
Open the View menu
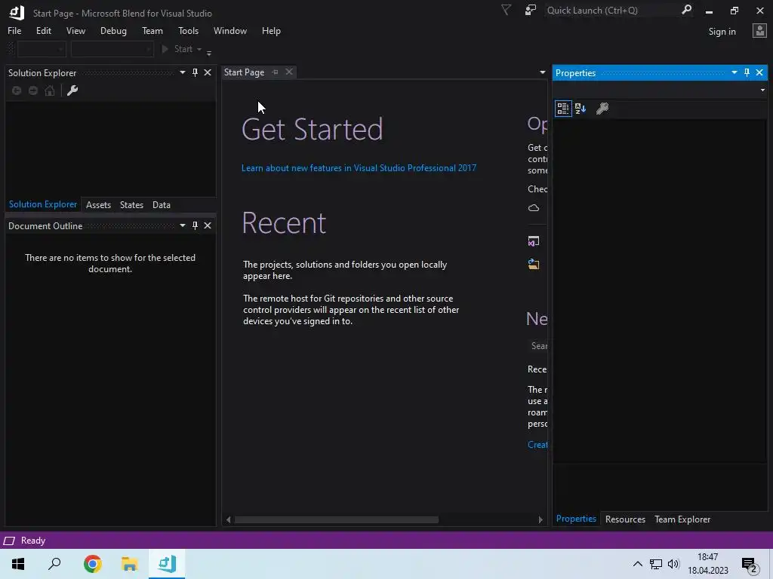coord(75,30)
